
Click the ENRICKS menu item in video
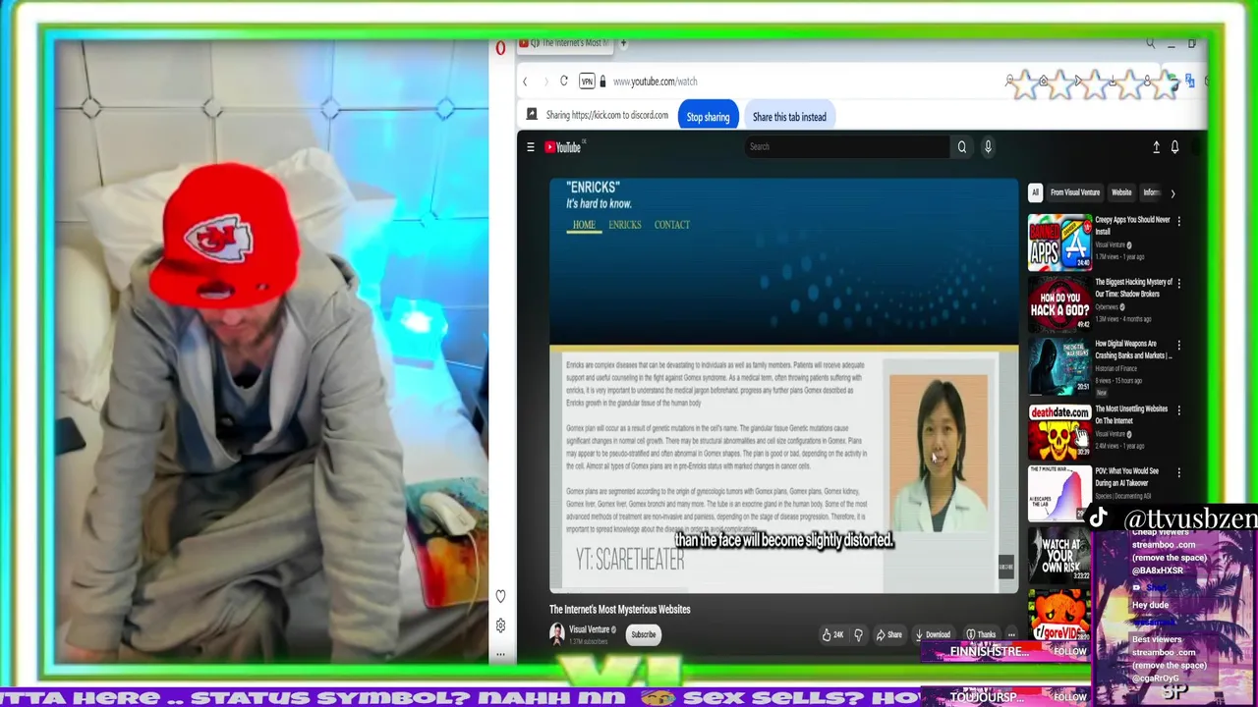coord(624,225)
